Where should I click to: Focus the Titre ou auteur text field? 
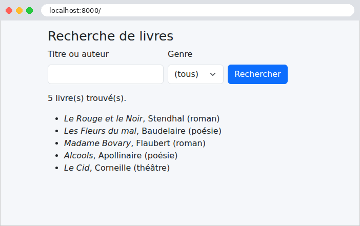tap(106, 74)
